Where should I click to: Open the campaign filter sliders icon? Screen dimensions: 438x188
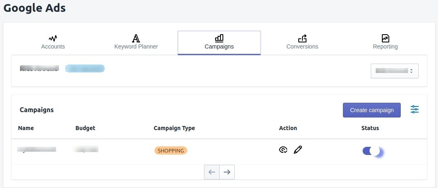(x=415, y=110)
